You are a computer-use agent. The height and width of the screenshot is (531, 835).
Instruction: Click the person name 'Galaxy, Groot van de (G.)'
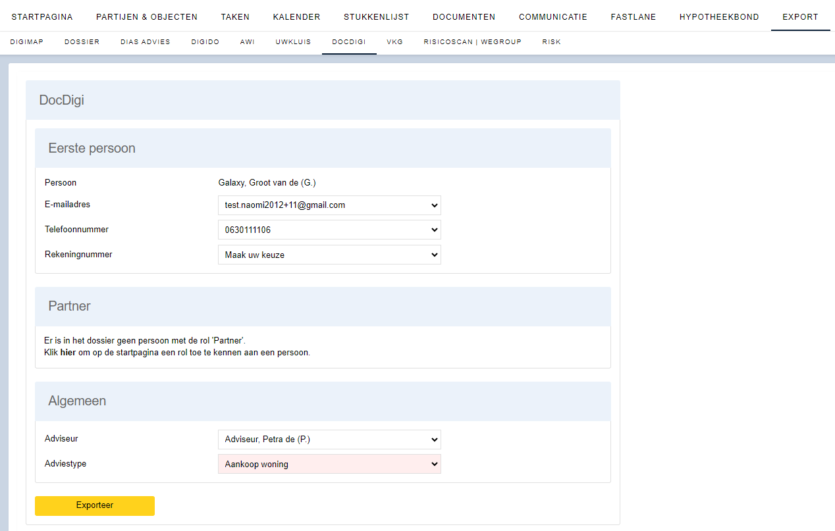[267, 183]
